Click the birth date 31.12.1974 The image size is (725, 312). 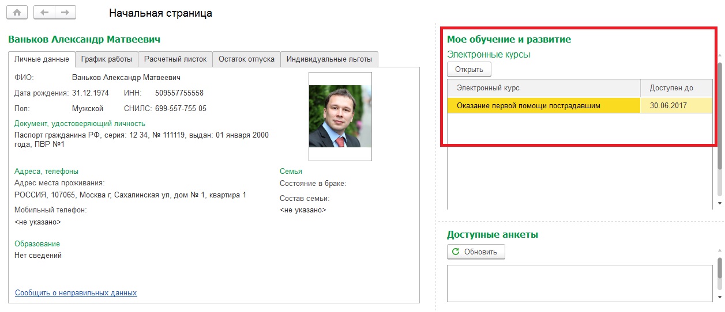coord(92,93)
